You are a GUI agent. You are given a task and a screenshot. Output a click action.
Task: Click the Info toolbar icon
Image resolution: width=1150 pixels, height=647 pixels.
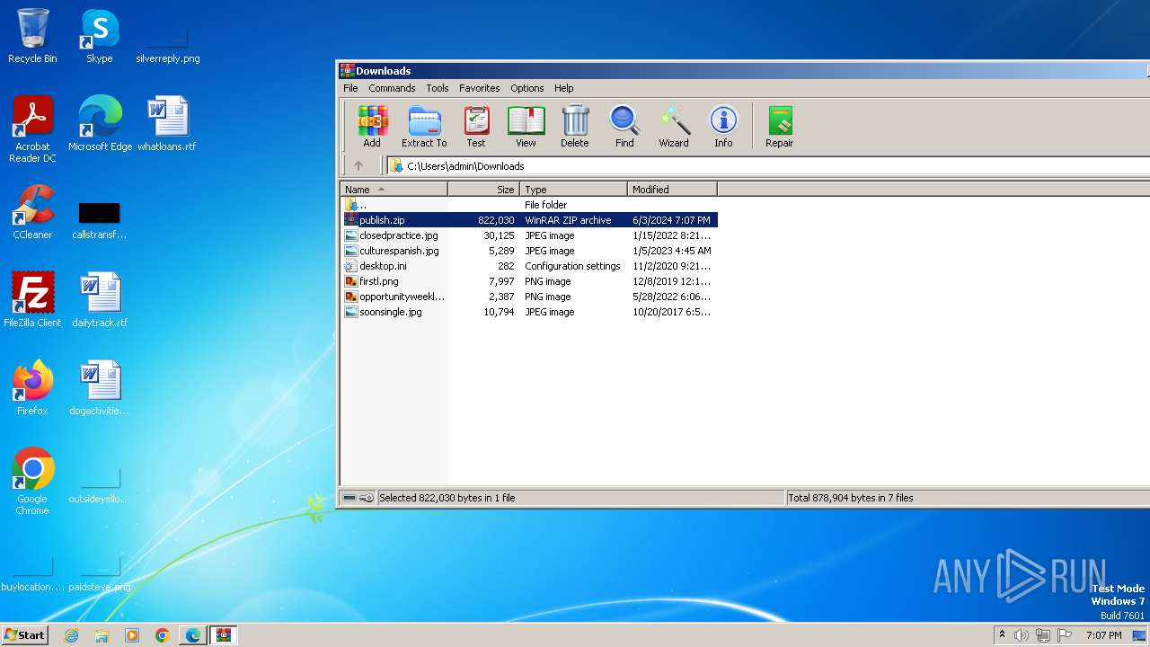tap(723, 127)
